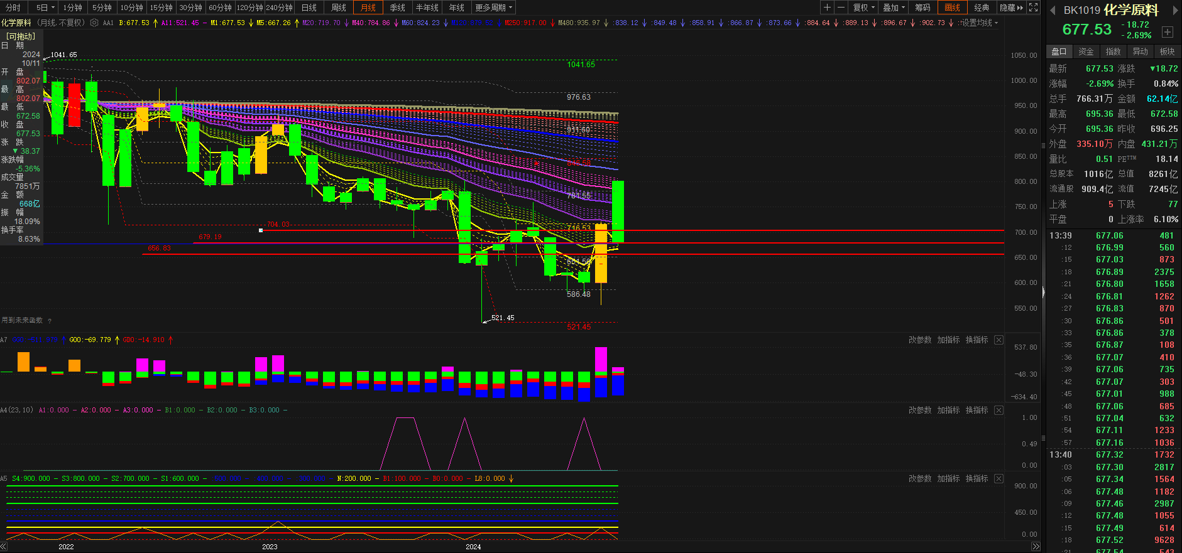Select 半年线 half-year chart
This screenshot has height=553, width=1182.
point(427,8)
